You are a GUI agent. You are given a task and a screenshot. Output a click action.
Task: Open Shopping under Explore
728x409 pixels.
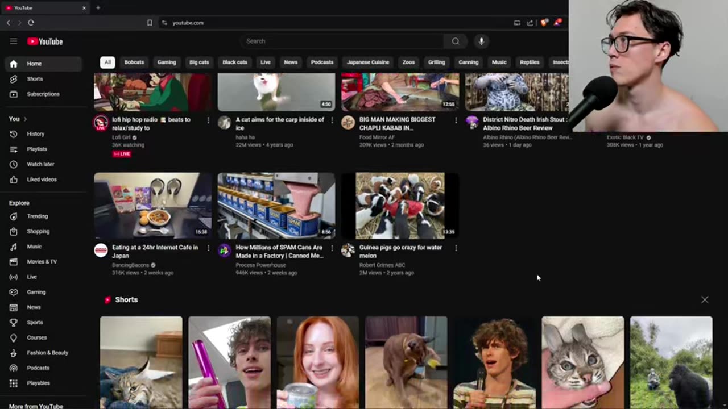click(43, 231)
